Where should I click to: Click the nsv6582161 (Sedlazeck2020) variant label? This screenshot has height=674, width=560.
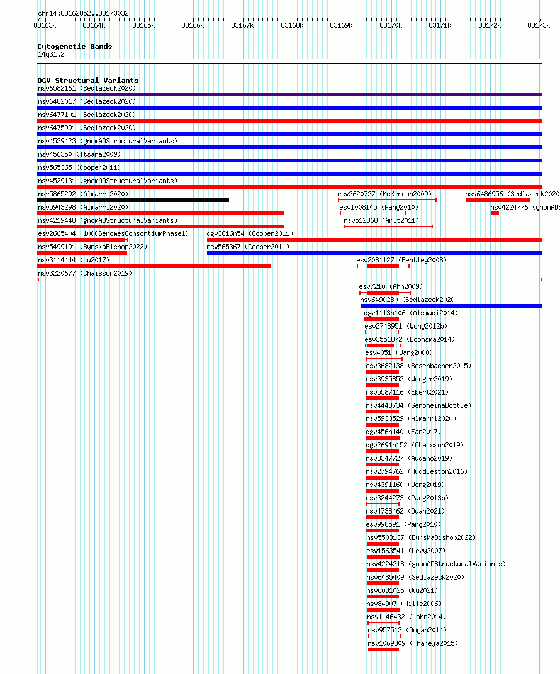(x=87, y=88)
